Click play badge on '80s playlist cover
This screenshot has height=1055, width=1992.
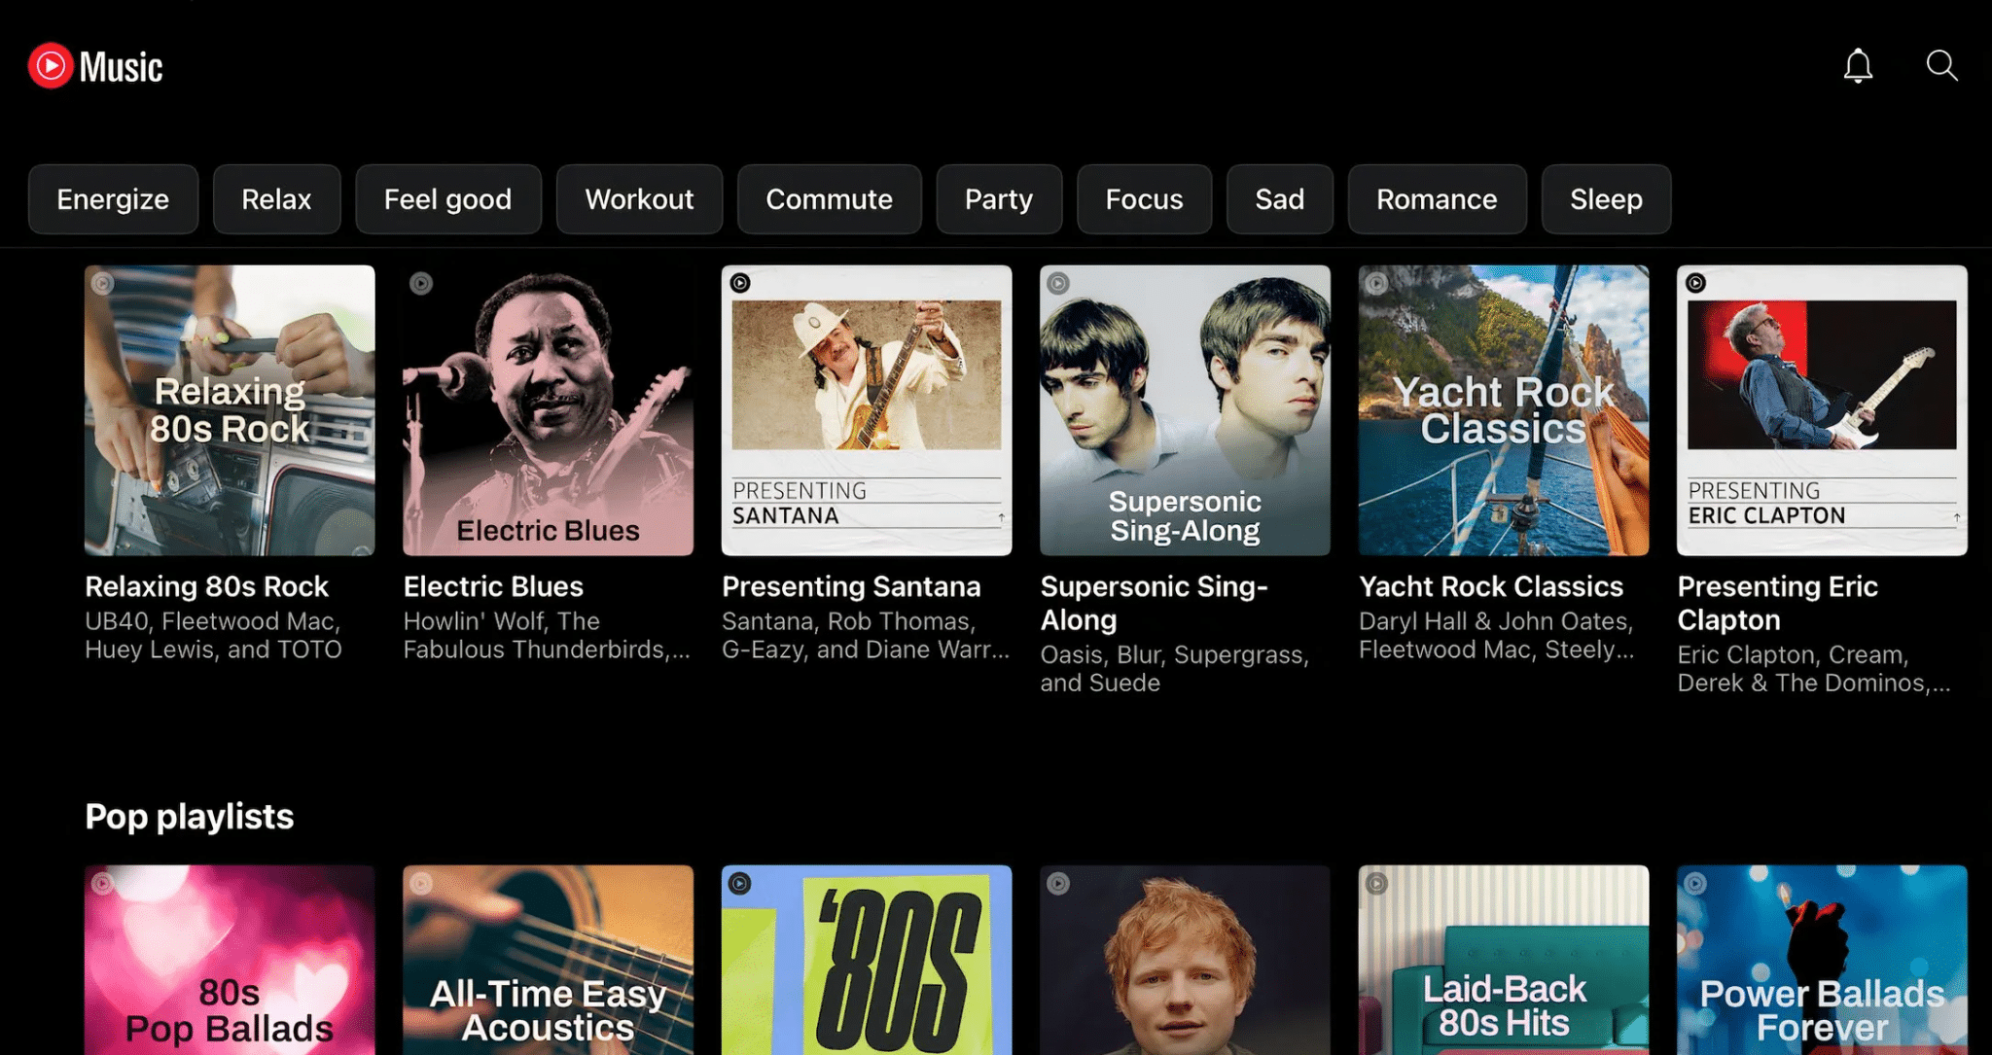click(740, 883)
